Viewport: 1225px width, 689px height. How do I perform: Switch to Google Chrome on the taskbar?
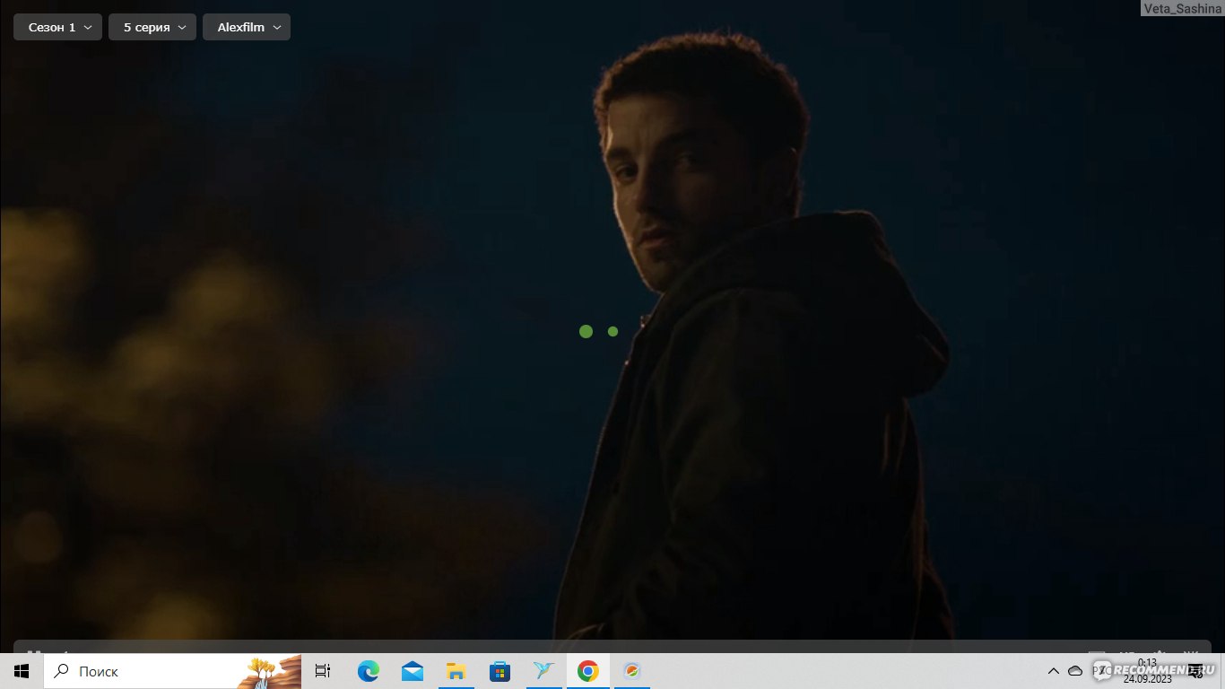coord(587,671)
